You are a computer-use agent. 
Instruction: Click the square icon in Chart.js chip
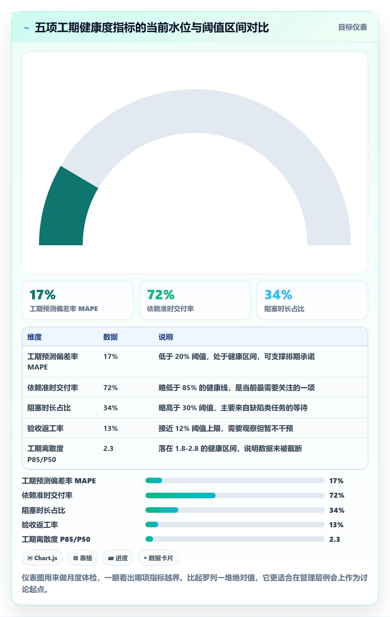(x=30, y=558)
